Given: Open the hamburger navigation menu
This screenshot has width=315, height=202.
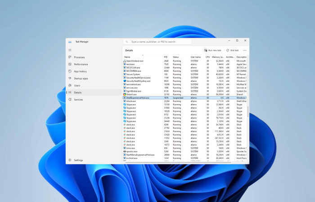Looking at the screenshot, I should [x=70, y=50].
